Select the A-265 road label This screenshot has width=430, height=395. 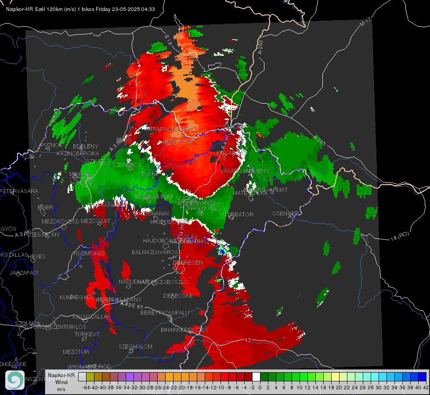click(x=319, y=140)
